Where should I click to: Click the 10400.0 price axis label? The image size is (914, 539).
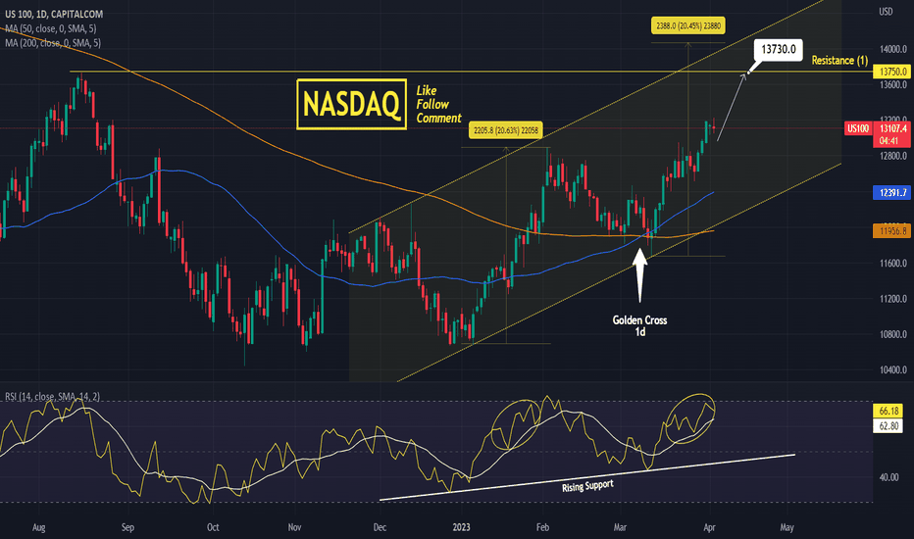[x=893, y=370]
